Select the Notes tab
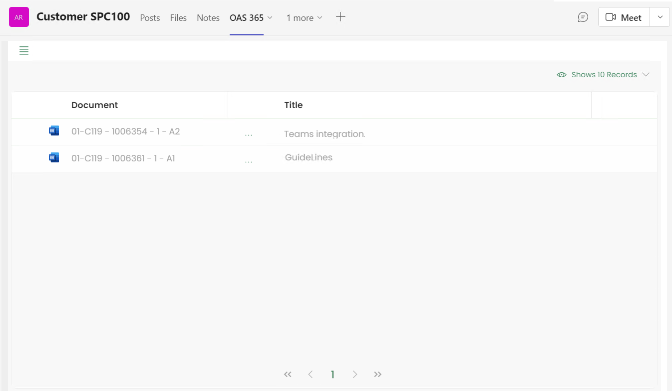 [208, 18]
